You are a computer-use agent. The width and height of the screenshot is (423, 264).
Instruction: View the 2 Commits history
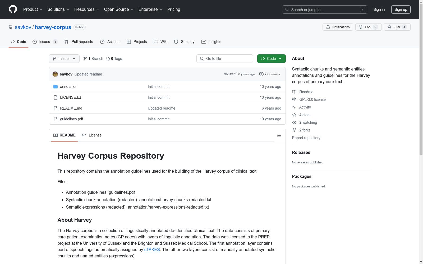point(270,74)
